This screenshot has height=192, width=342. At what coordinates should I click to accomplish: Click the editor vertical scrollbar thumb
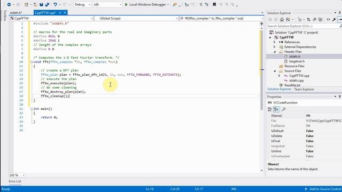(x=262, y=70)
